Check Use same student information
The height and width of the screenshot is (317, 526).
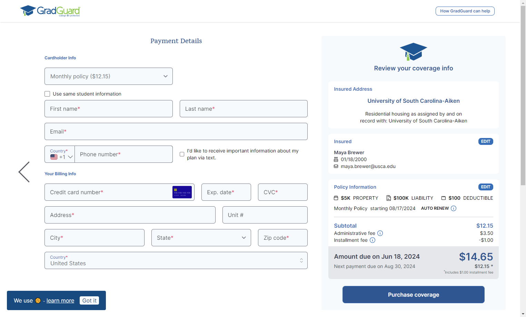pyautogui.click(x=47, y=94)
